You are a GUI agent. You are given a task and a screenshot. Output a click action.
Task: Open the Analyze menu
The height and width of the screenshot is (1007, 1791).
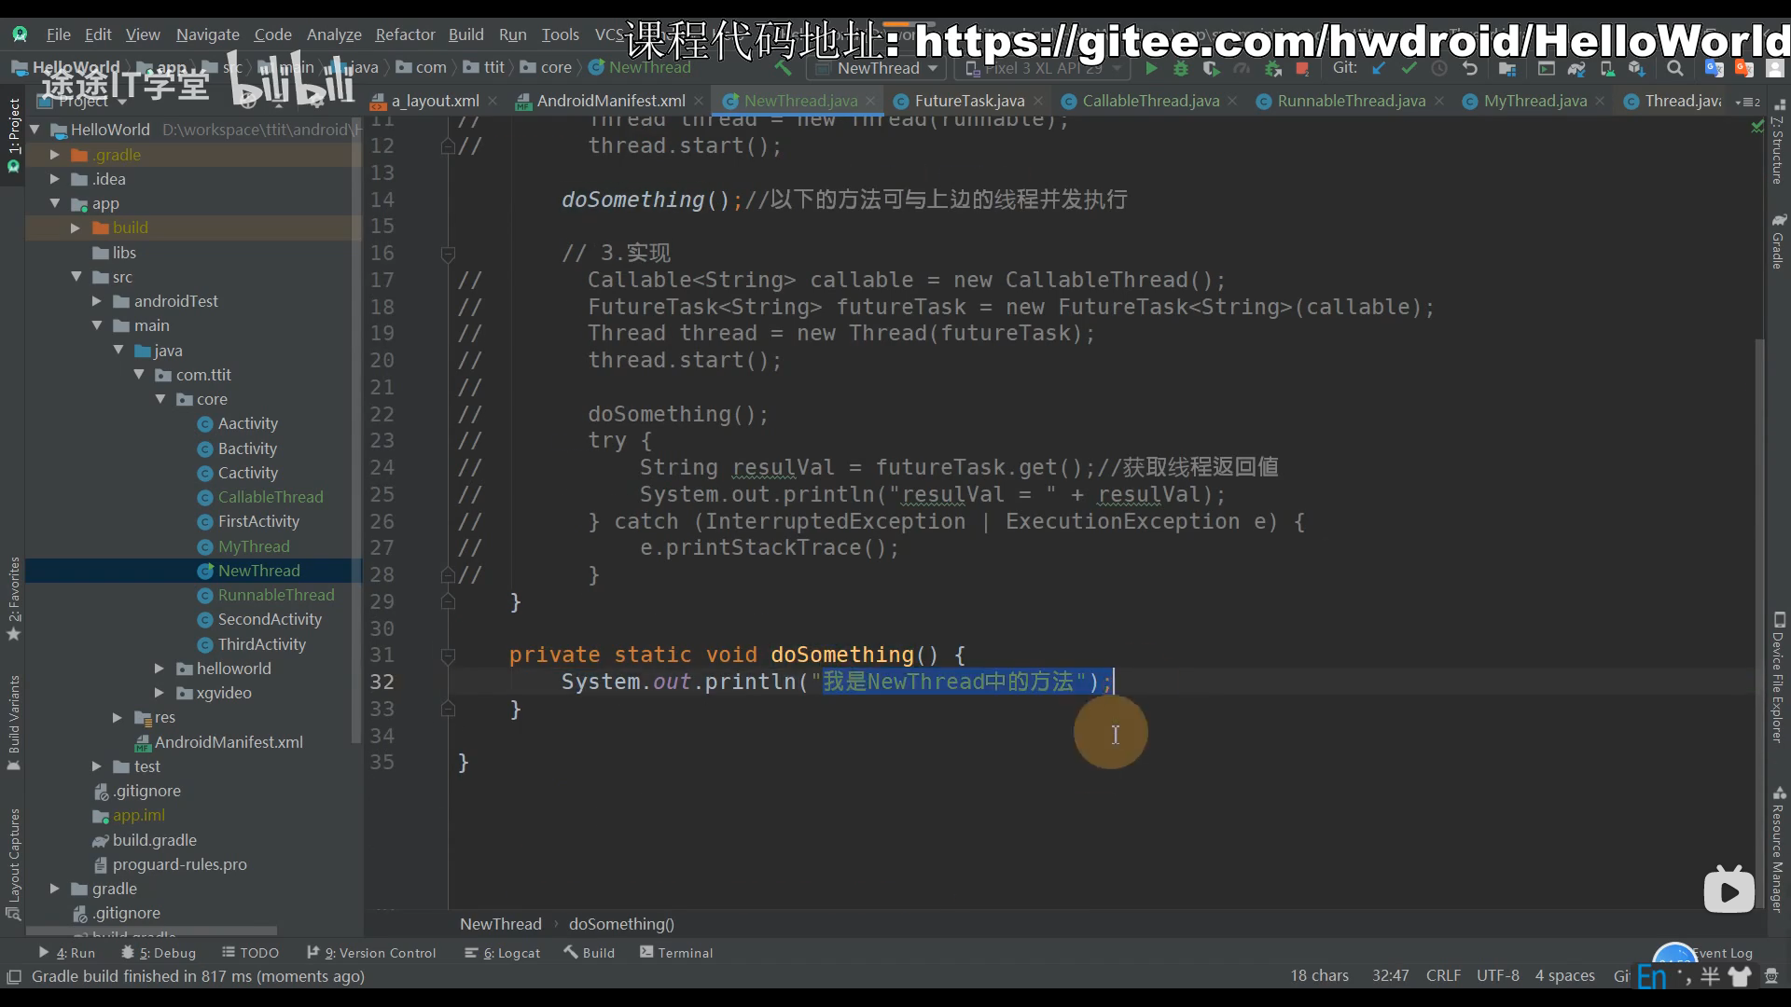[x=334, y=34]
